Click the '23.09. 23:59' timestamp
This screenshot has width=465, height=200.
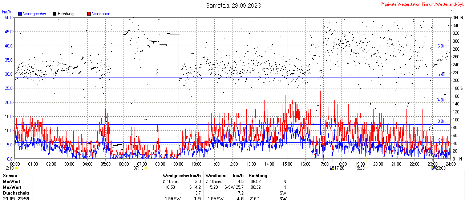coord(16,199)
